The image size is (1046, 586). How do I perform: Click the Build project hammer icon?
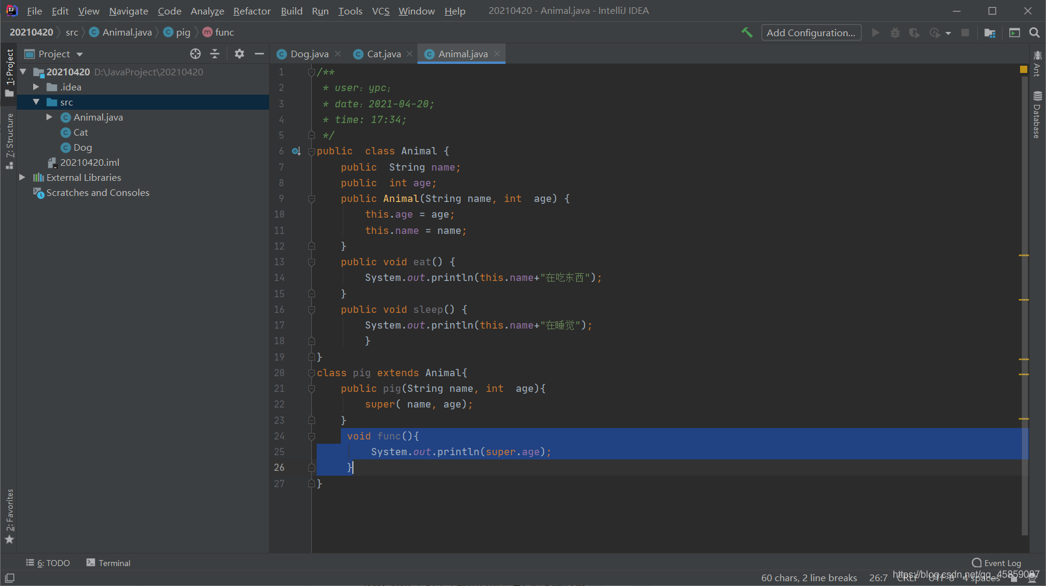(x=747, y=33)
